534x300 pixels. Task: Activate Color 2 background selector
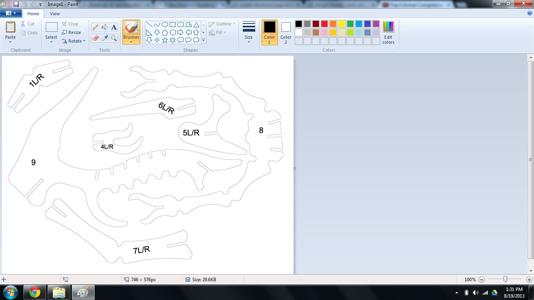pos(286,32)
